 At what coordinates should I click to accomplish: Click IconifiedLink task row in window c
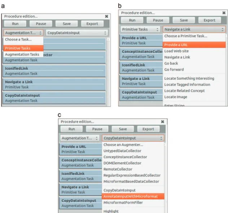(x=80, y=176)
